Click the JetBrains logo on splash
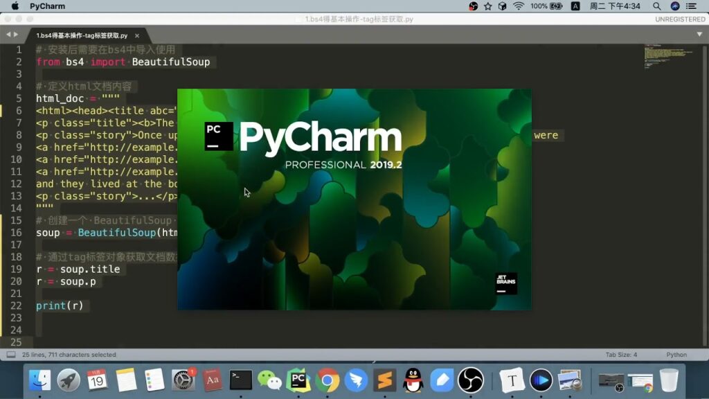Screen dimensions: 709x399 click(x=506, y=283)
